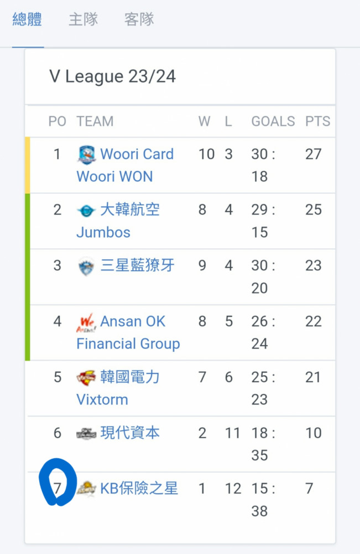Switch to the 總體 tab
Viewport: 360px width, 554px height.
point(28,19)
